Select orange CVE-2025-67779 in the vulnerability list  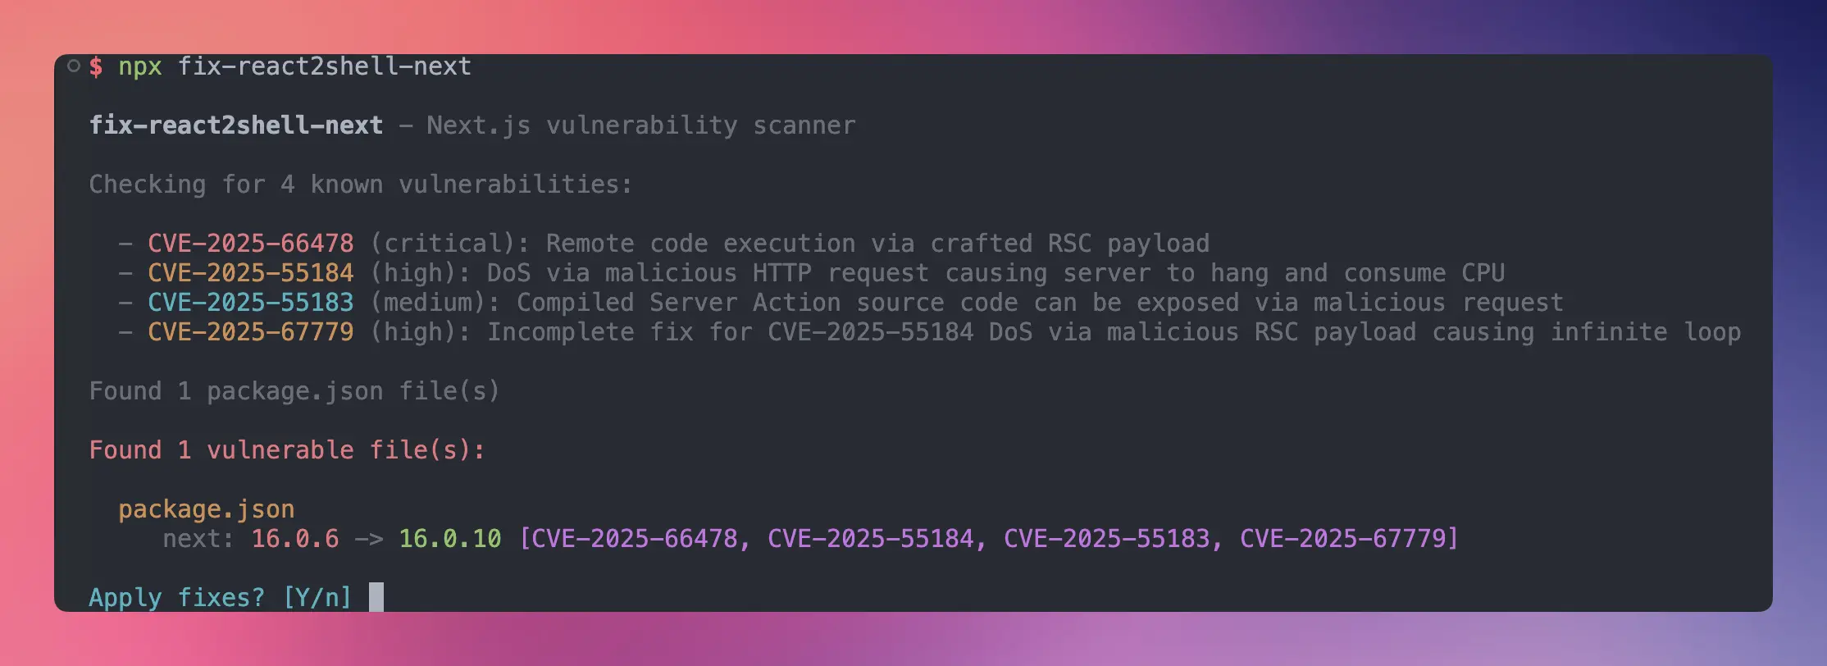250,332
